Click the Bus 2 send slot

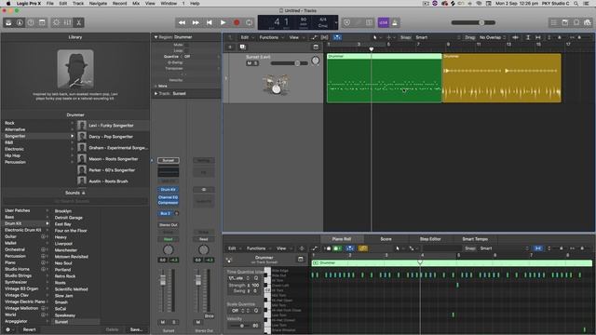point(166,213)
